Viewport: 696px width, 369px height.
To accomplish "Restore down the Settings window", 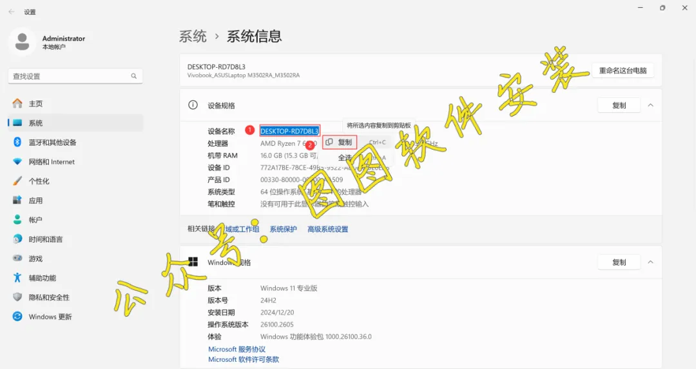I will (662, 8).
